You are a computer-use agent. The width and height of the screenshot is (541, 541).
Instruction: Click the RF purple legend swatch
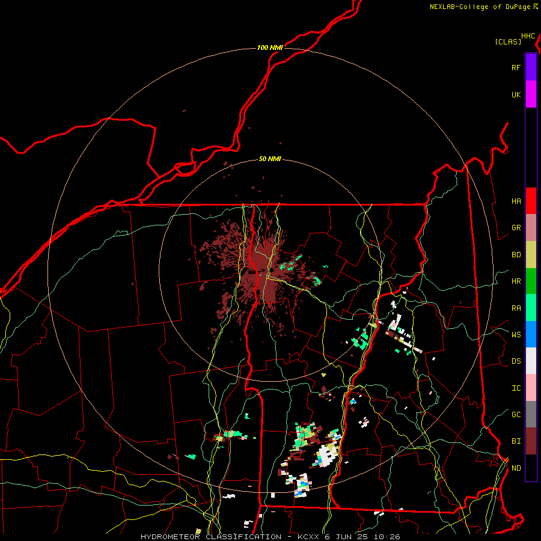531,67
